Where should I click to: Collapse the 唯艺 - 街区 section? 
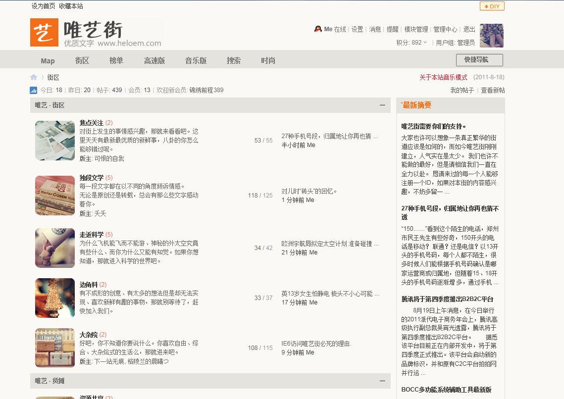point(382,105)
